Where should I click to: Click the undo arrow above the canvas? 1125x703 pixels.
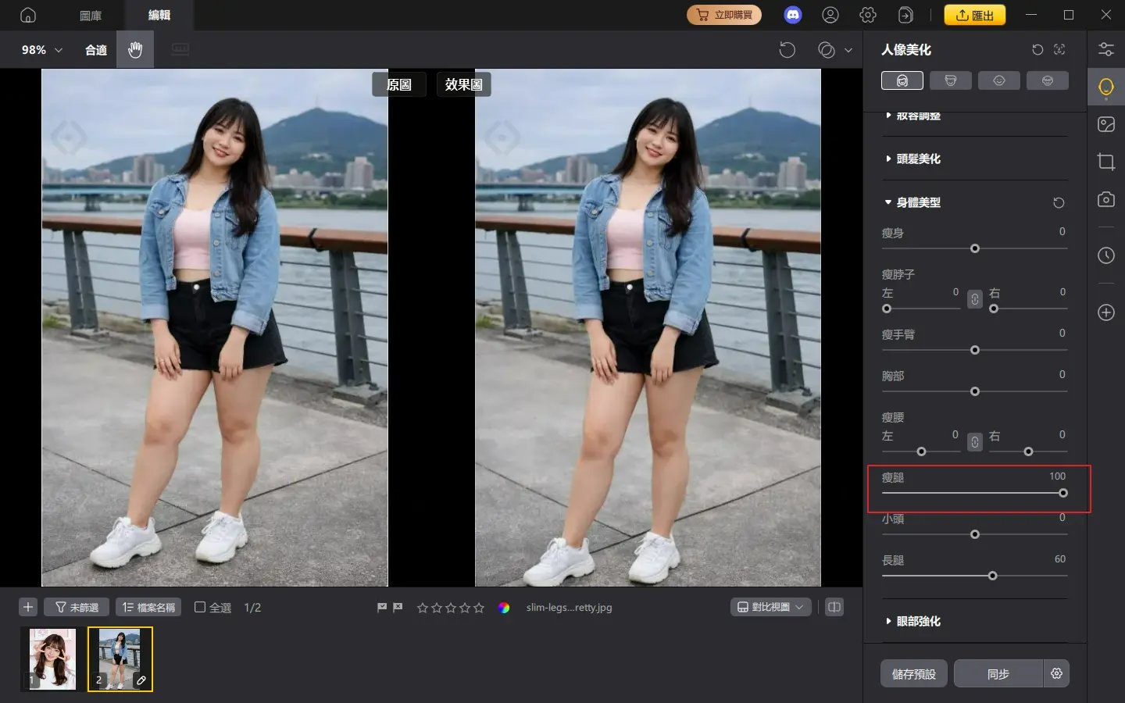click(787, 49)
